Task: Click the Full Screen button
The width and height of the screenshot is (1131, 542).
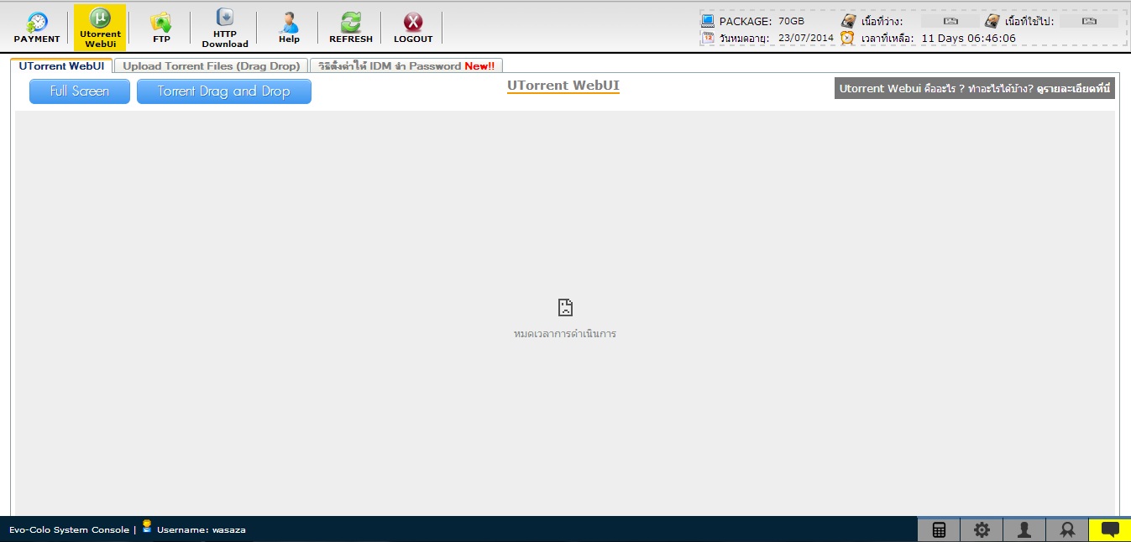Action: [x=80, y=91]
